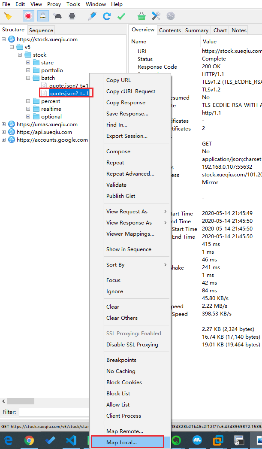Open the tools wrench icon

156,16
